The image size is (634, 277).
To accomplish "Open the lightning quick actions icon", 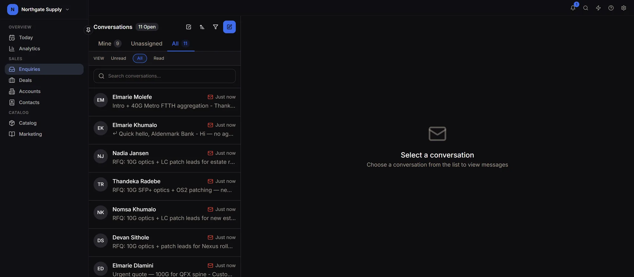I will point(598,8).
